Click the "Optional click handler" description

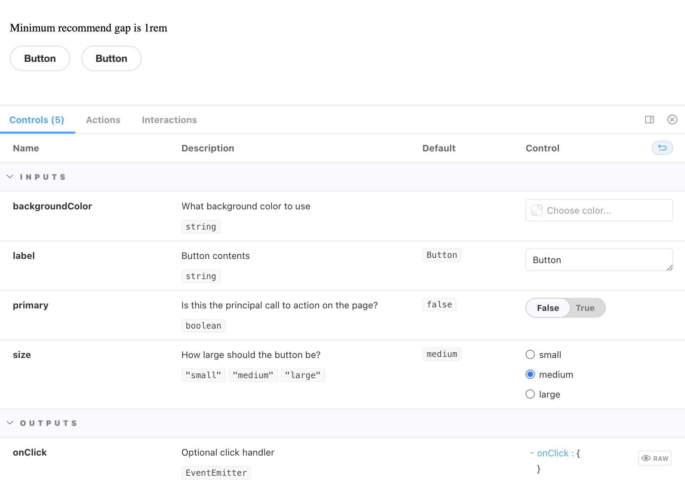pyautogui.click(x=228, y=452)
